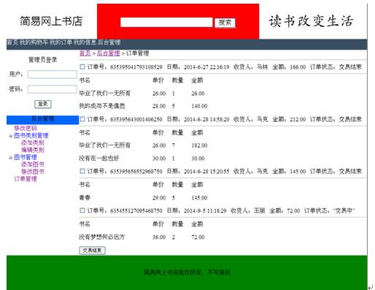The height and width of the screenshot is (290, 375).
Task: Click the 后台管理 breadcrumb link
Action: tap(108, 53)
